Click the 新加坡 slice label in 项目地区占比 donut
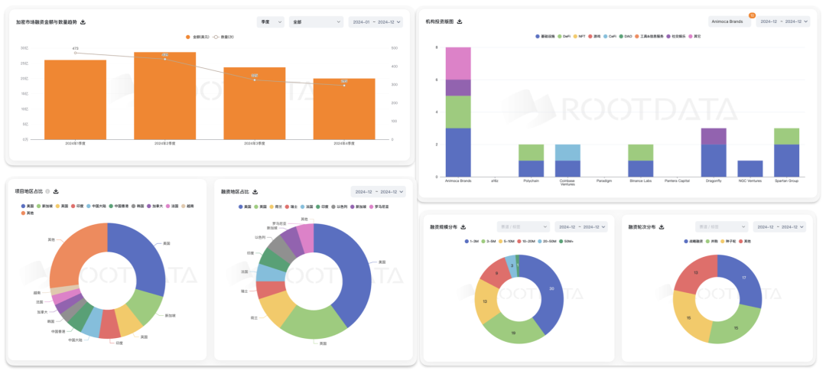 point(170,316)
